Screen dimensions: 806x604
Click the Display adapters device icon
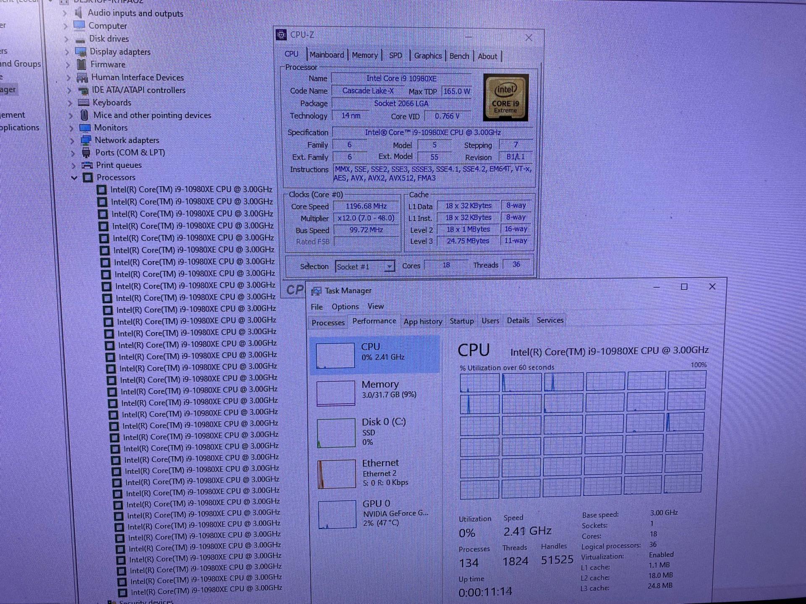tap(80, 51)
